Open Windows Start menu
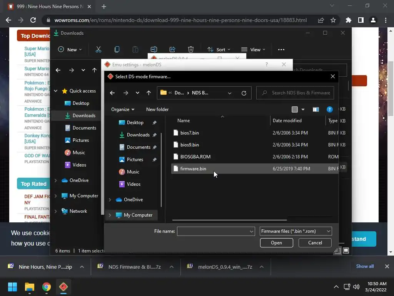The width and height of the screenshot is (394, 296). (12, 287)
